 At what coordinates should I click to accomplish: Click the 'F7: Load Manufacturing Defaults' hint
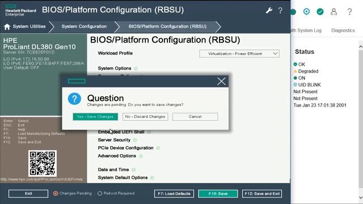34,134
